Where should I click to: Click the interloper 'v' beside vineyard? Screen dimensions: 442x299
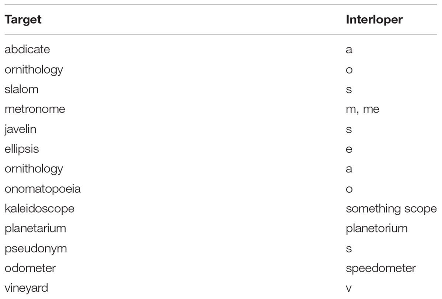point(349,289)
